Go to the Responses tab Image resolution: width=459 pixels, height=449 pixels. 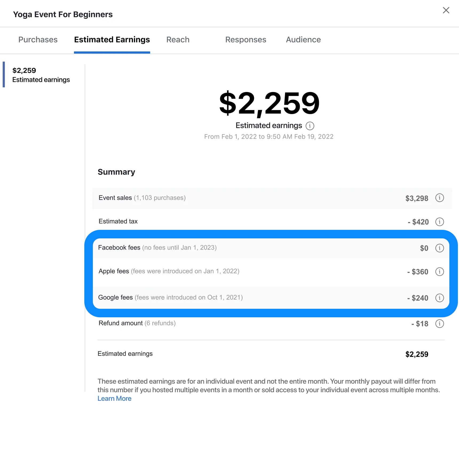coord(246,40)
